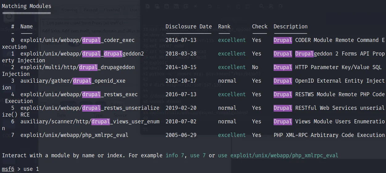Click the 'msf6' prompt label
The height and width of the screenshot is (173, 386).
click(x=8, y=169)
